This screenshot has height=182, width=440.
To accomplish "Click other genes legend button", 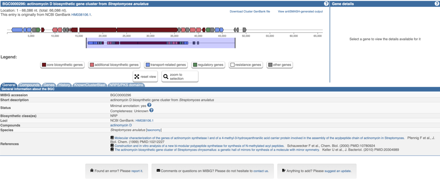I will [280, 65].
